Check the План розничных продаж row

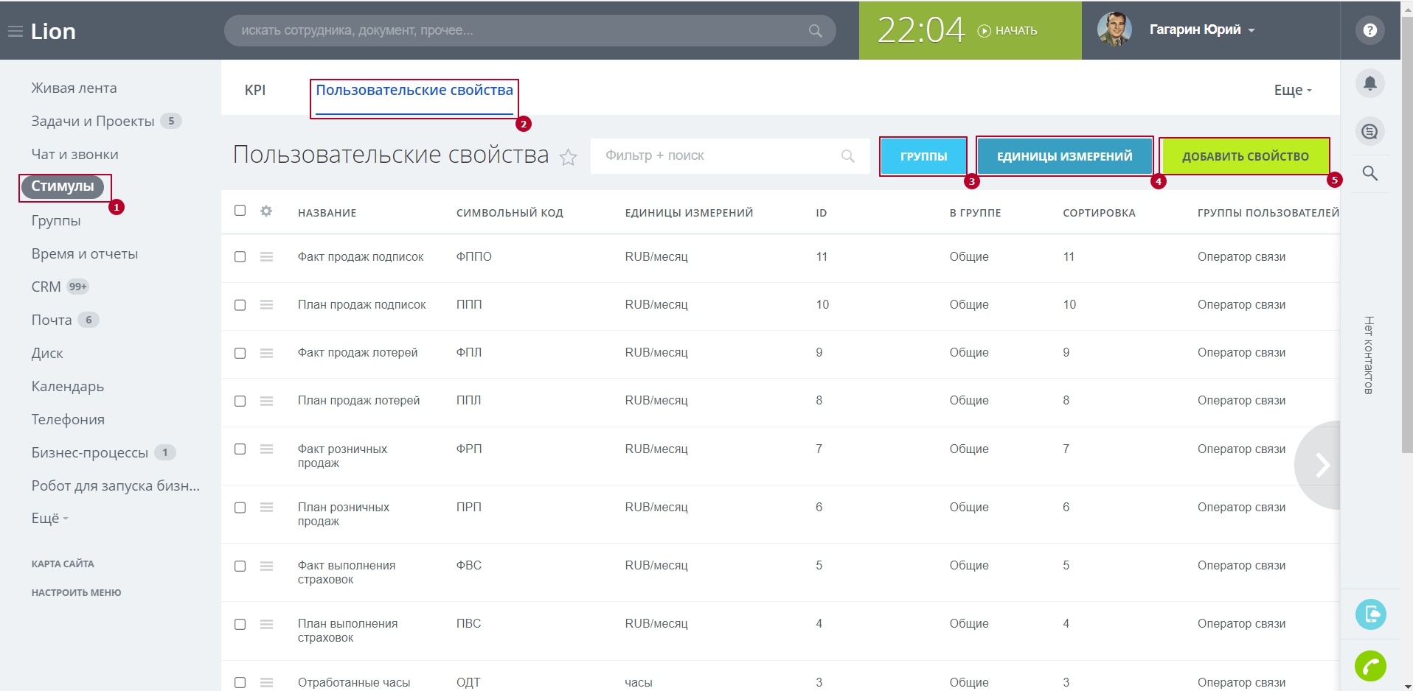click(x=240, y=508)
